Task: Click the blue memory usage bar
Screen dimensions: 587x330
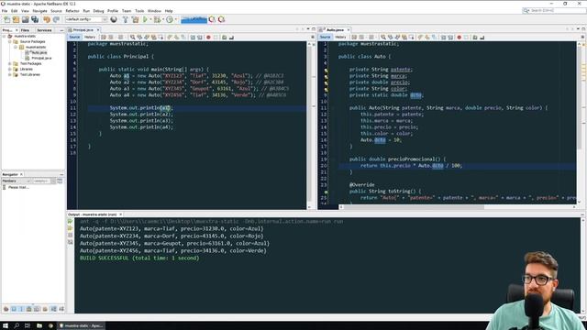Action: point(194,19)
